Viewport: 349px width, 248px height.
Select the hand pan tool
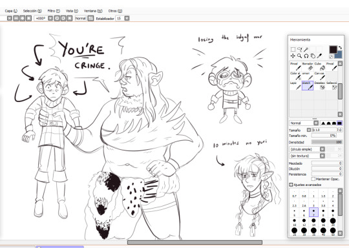(313, 56)
